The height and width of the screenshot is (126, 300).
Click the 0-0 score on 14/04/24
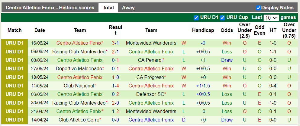click(115, 120)
